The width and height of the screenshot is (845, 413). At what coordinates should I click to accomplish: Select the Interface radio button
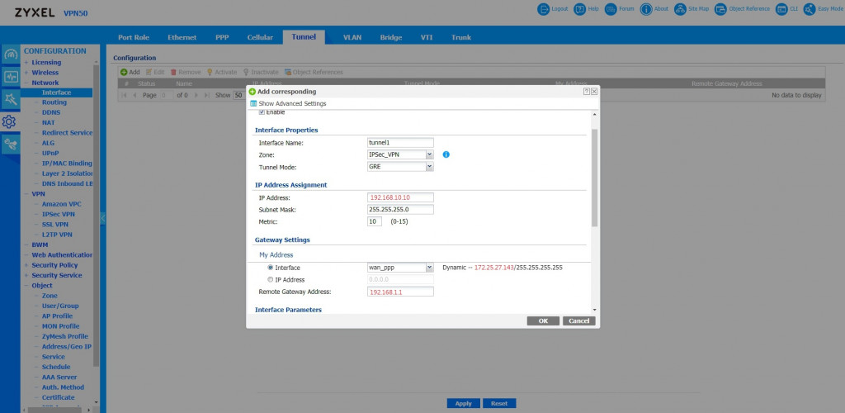[271, 268]
